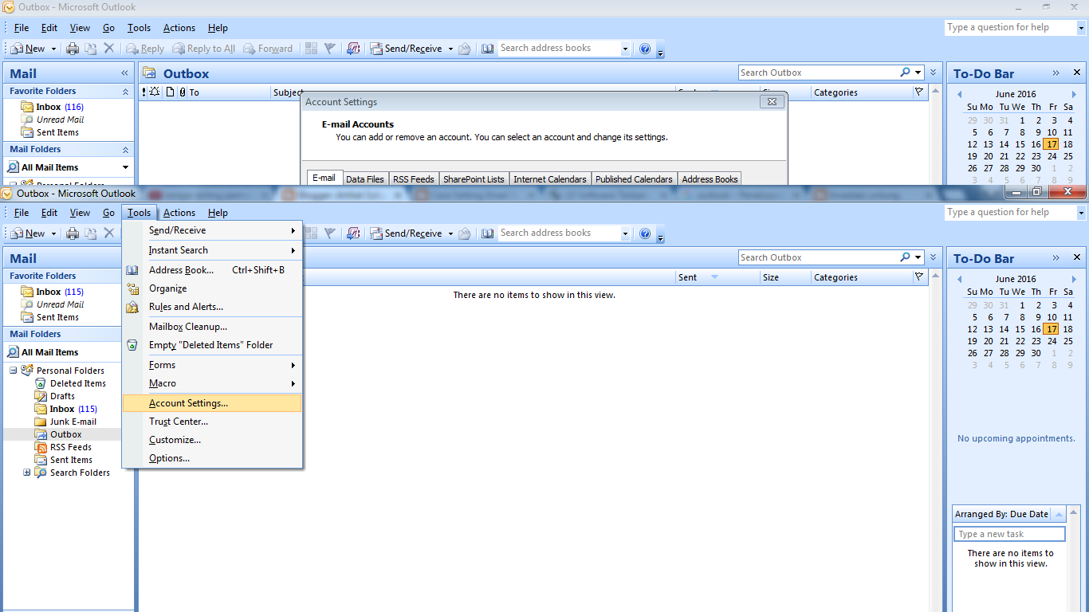Click Delete X icon in background window toolbar
The image size is (1089, 612).
pos(109,49)
